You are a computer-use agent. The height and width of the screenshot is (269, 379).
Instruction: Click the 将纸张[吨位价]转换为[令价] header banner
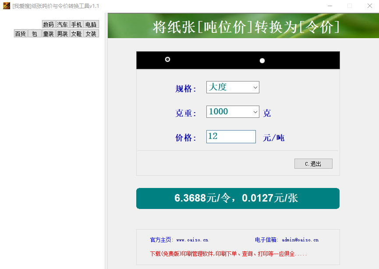[x=243, y=25]
